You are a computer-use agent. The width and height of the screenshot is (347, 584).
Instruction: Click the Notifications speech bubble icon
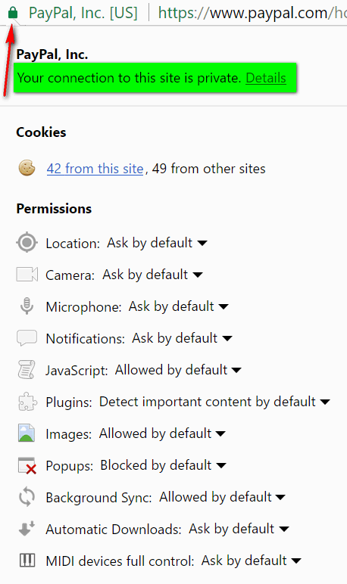click(x=27, y=338)
